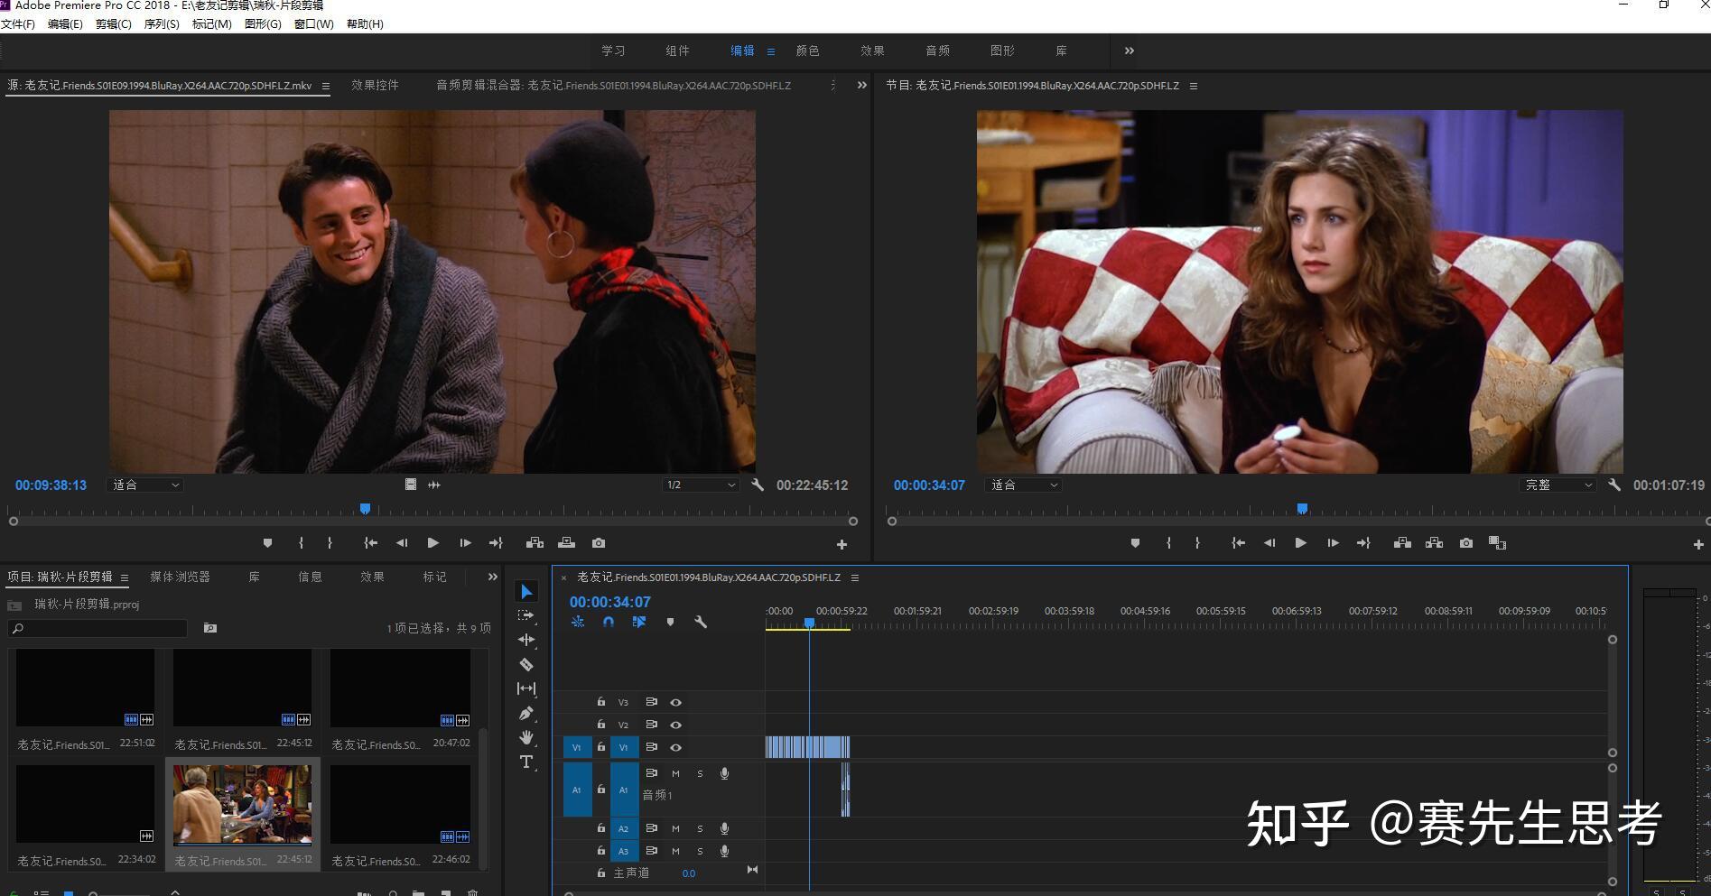1711x896 pixels.
Task: Click the Source monitor playhead marker
Action: [365, 509]
